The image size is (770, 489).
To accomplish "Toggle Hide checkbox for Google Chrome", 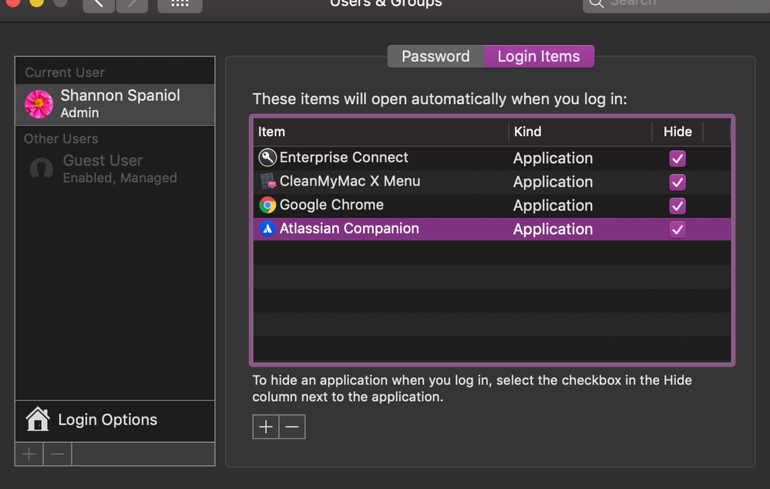I will [x=678, y=206].
